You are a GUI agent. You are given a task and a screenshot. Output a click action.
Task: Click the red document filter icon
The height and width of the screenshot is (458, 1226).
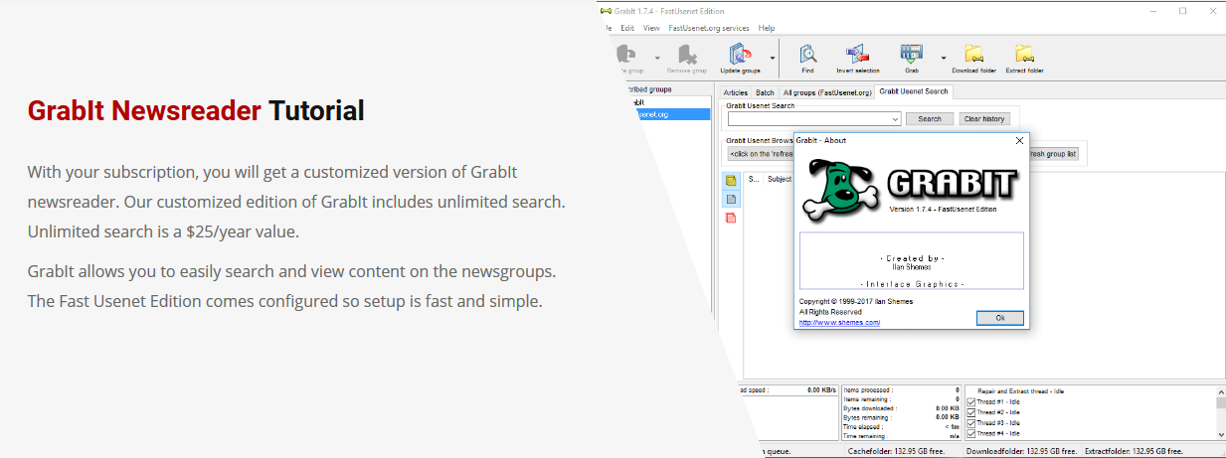tap(731, 218)
